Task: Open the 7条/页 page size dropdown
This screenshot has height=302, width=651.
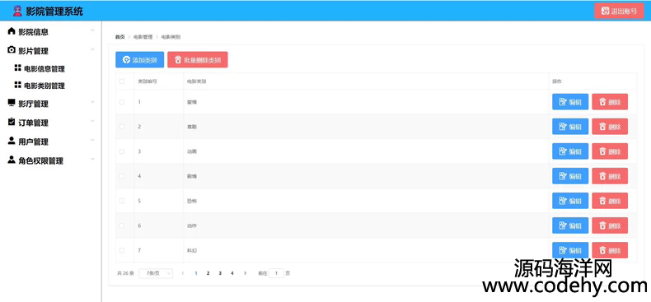Action: point(156,273)
